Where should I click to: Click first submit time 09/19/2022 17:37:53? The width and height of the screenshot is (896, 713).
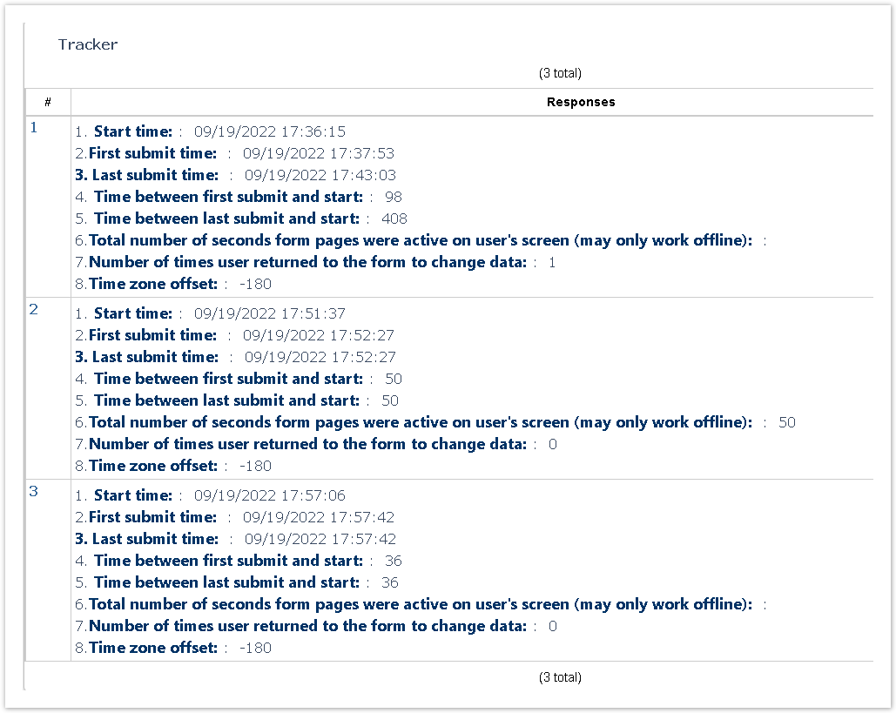coord(319,153)
